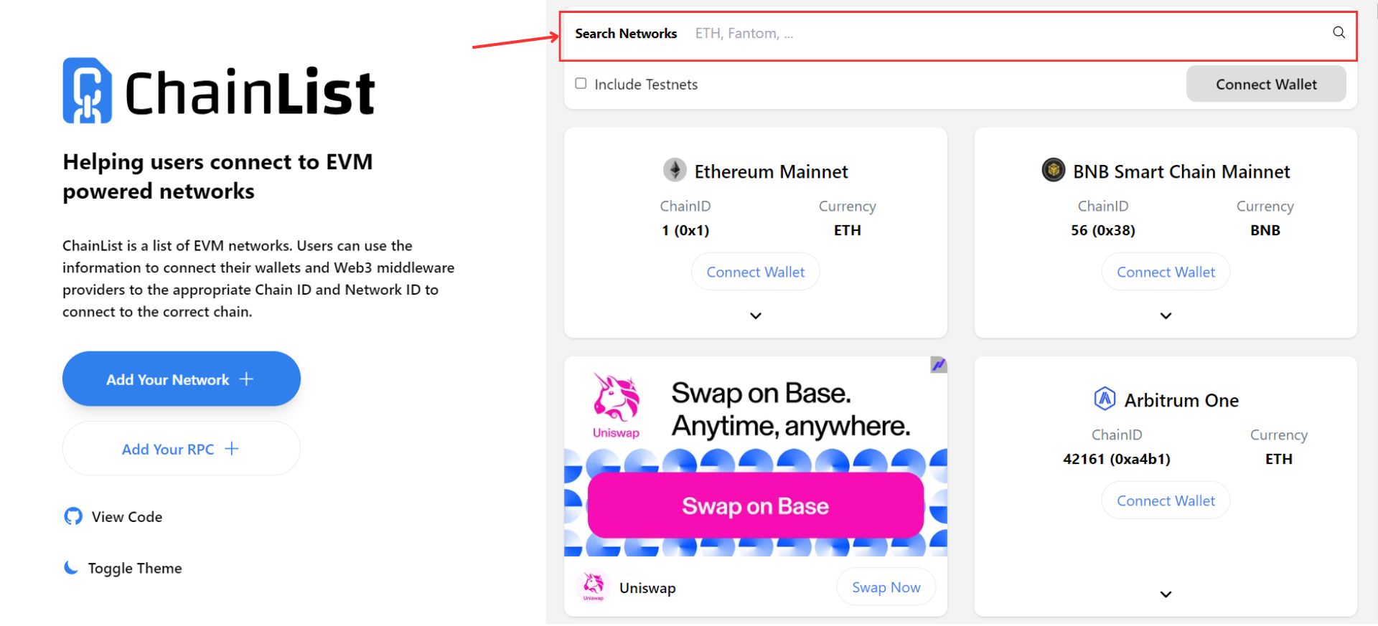The width and height of the screenshot is (1378, 626).
Task: Expand the Ethereum Mainnet card details
Action: (755, 316)
